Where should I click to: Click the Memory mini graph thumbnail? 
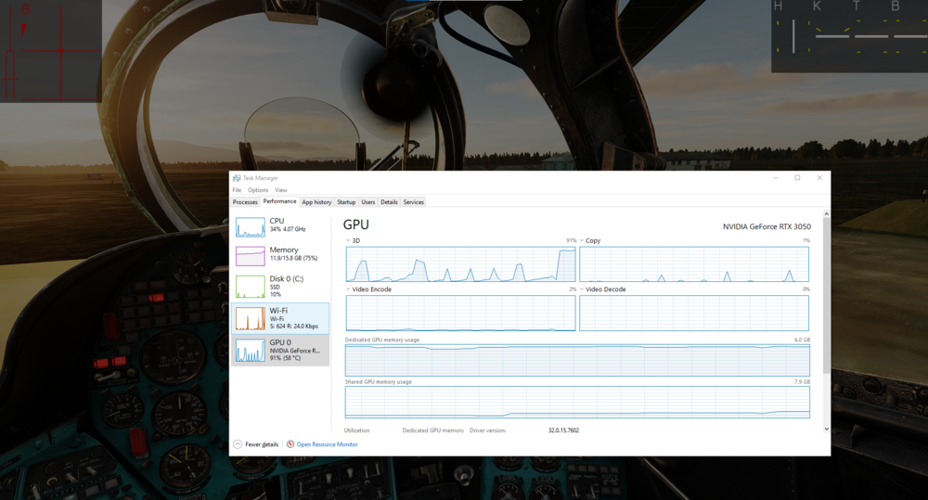pos(251,256)
